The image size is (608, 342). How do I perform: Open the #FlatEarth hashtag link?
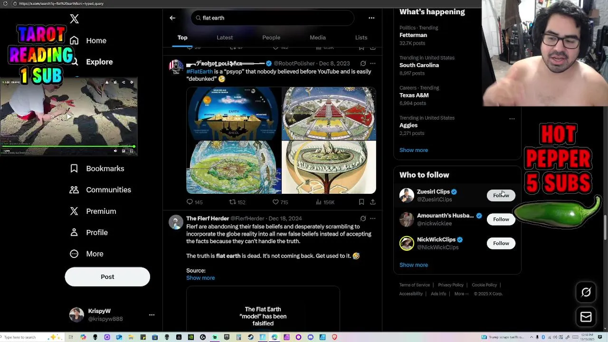(x=199, y=72)
